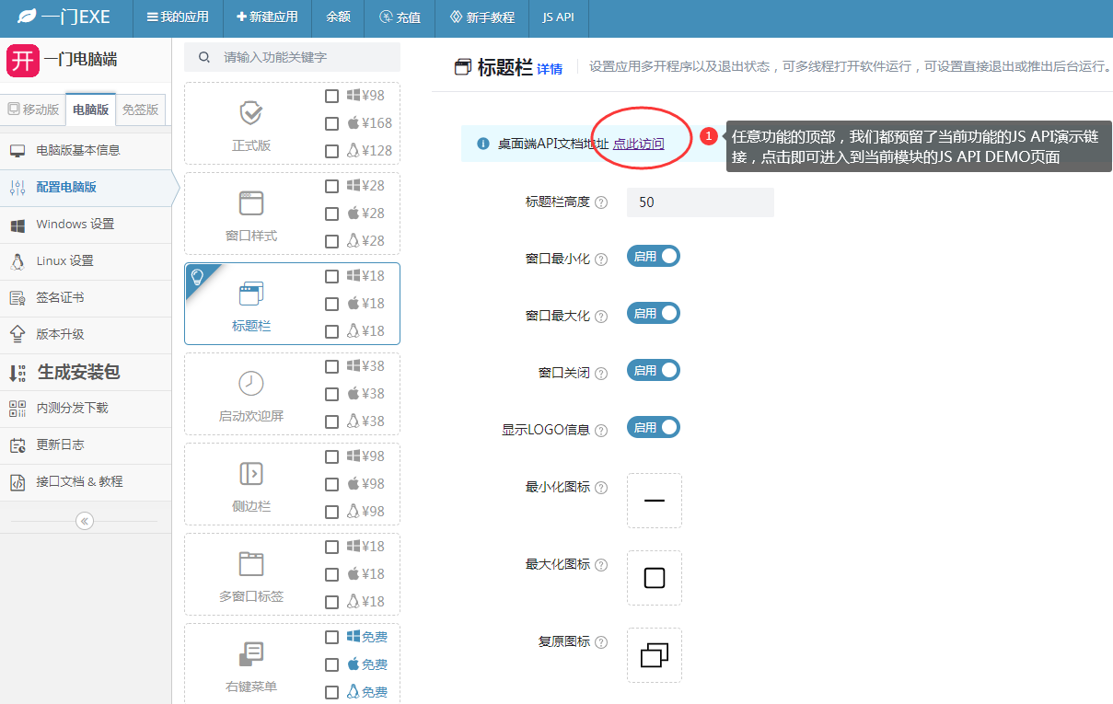Open the 余额 menu item

[x=338, y=17]
